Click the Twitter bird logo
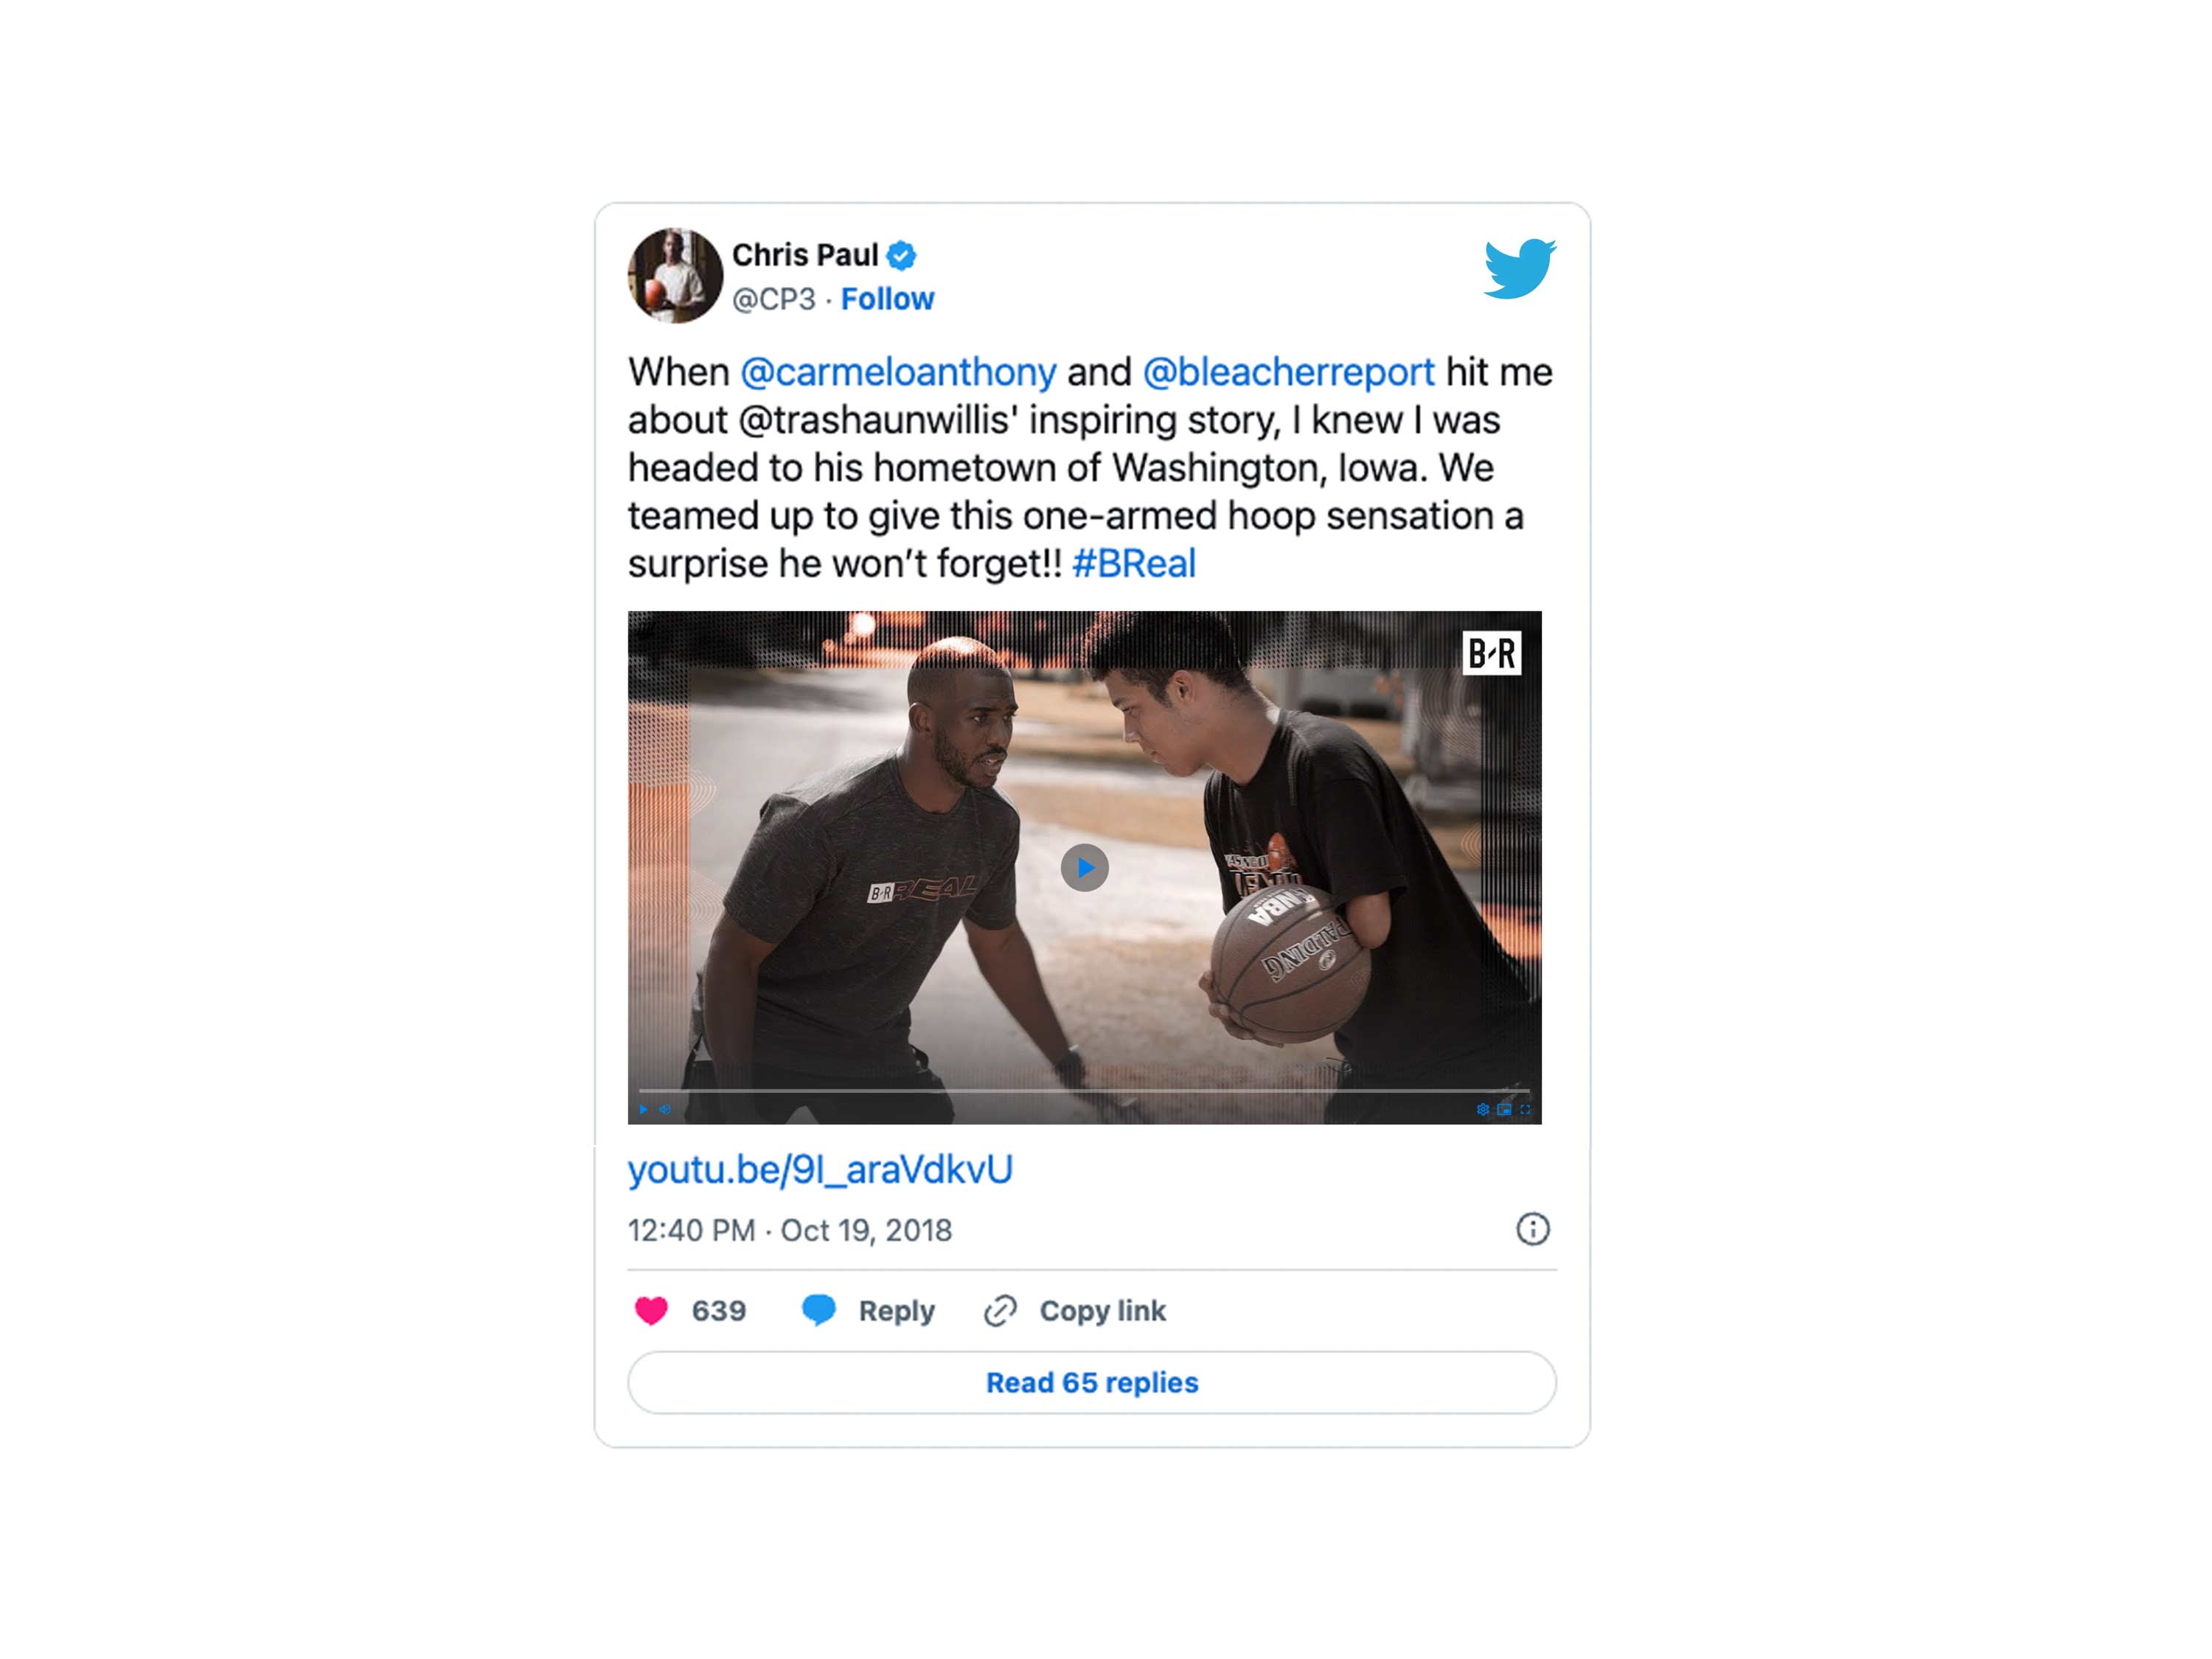This screenshot has width=2212, height=1659. click(1519, 268)
